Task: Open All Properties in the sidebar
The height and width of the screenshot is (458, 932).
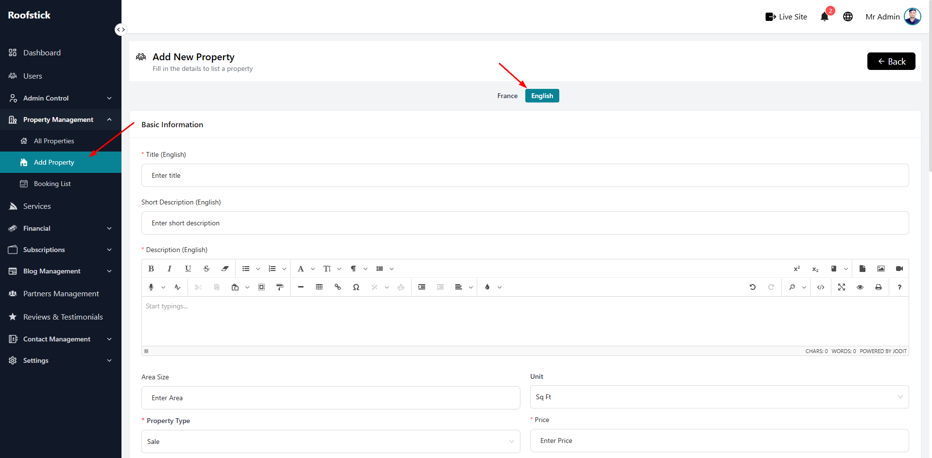Action: pos(61,141)
